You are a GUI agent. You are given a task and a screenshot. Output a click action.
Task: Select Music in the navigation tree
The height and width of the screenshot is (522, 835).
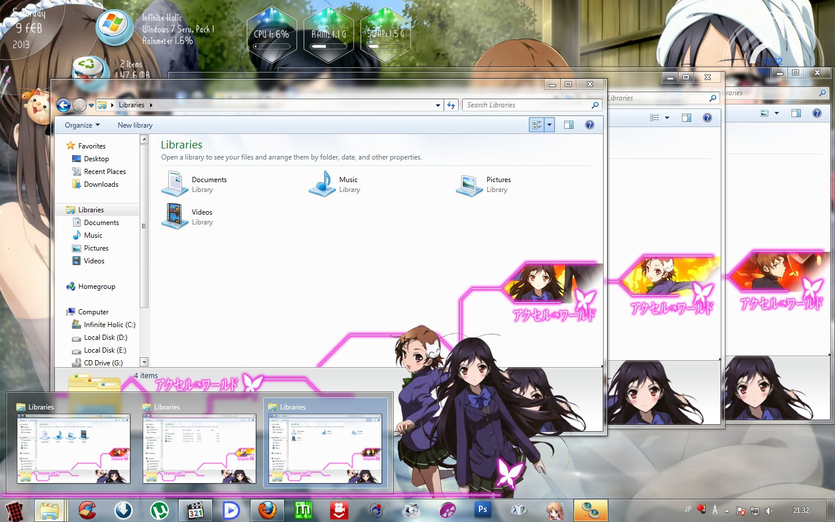tap(93, 235)
